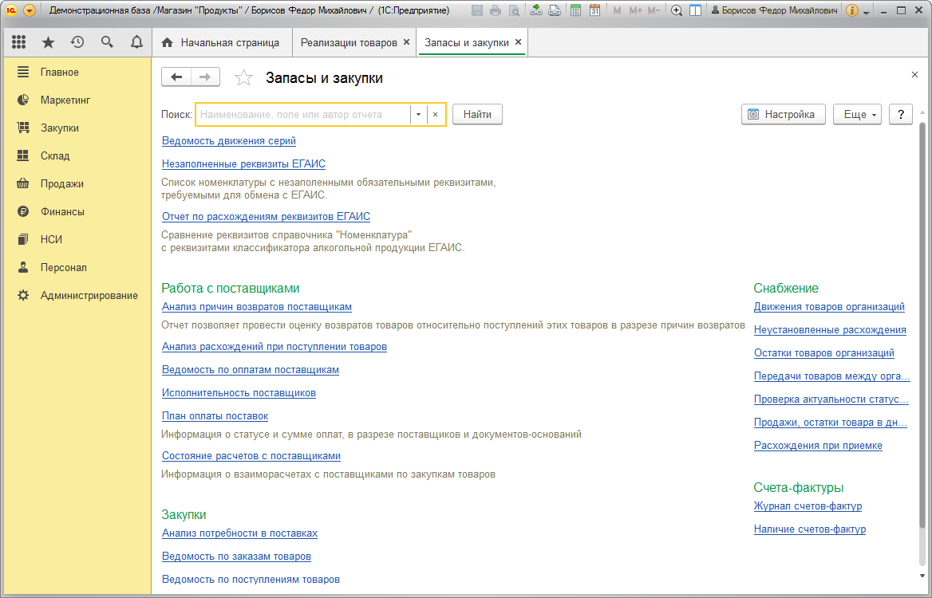Clear the search field with the x
932x598 pixels.
[435, 115]
